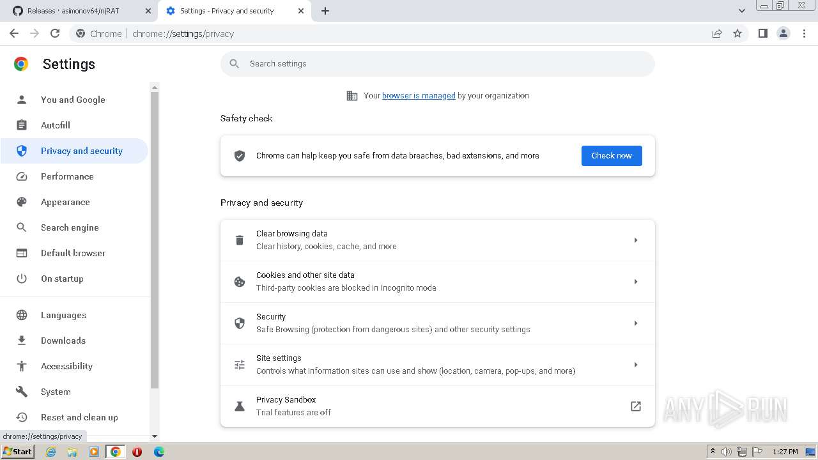
Task: Click the Accessibility figure icon
Action: pyautogui.click(x=22, y=366)
